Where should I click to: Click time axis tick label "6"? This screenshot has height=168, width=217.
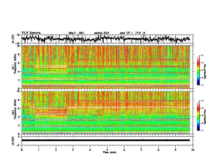[124, 150]
